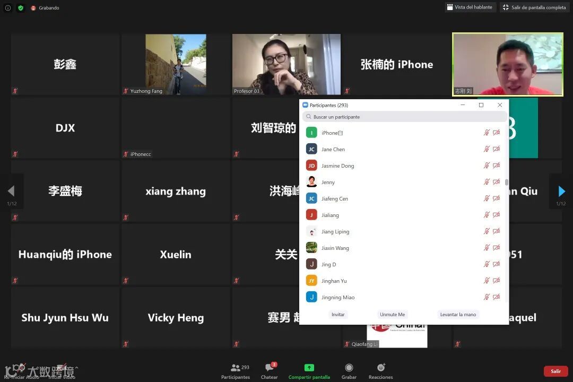This screenshot has height=382, width=573.
Task: Click Unmute Me button
Action: (x=393, y=315)
